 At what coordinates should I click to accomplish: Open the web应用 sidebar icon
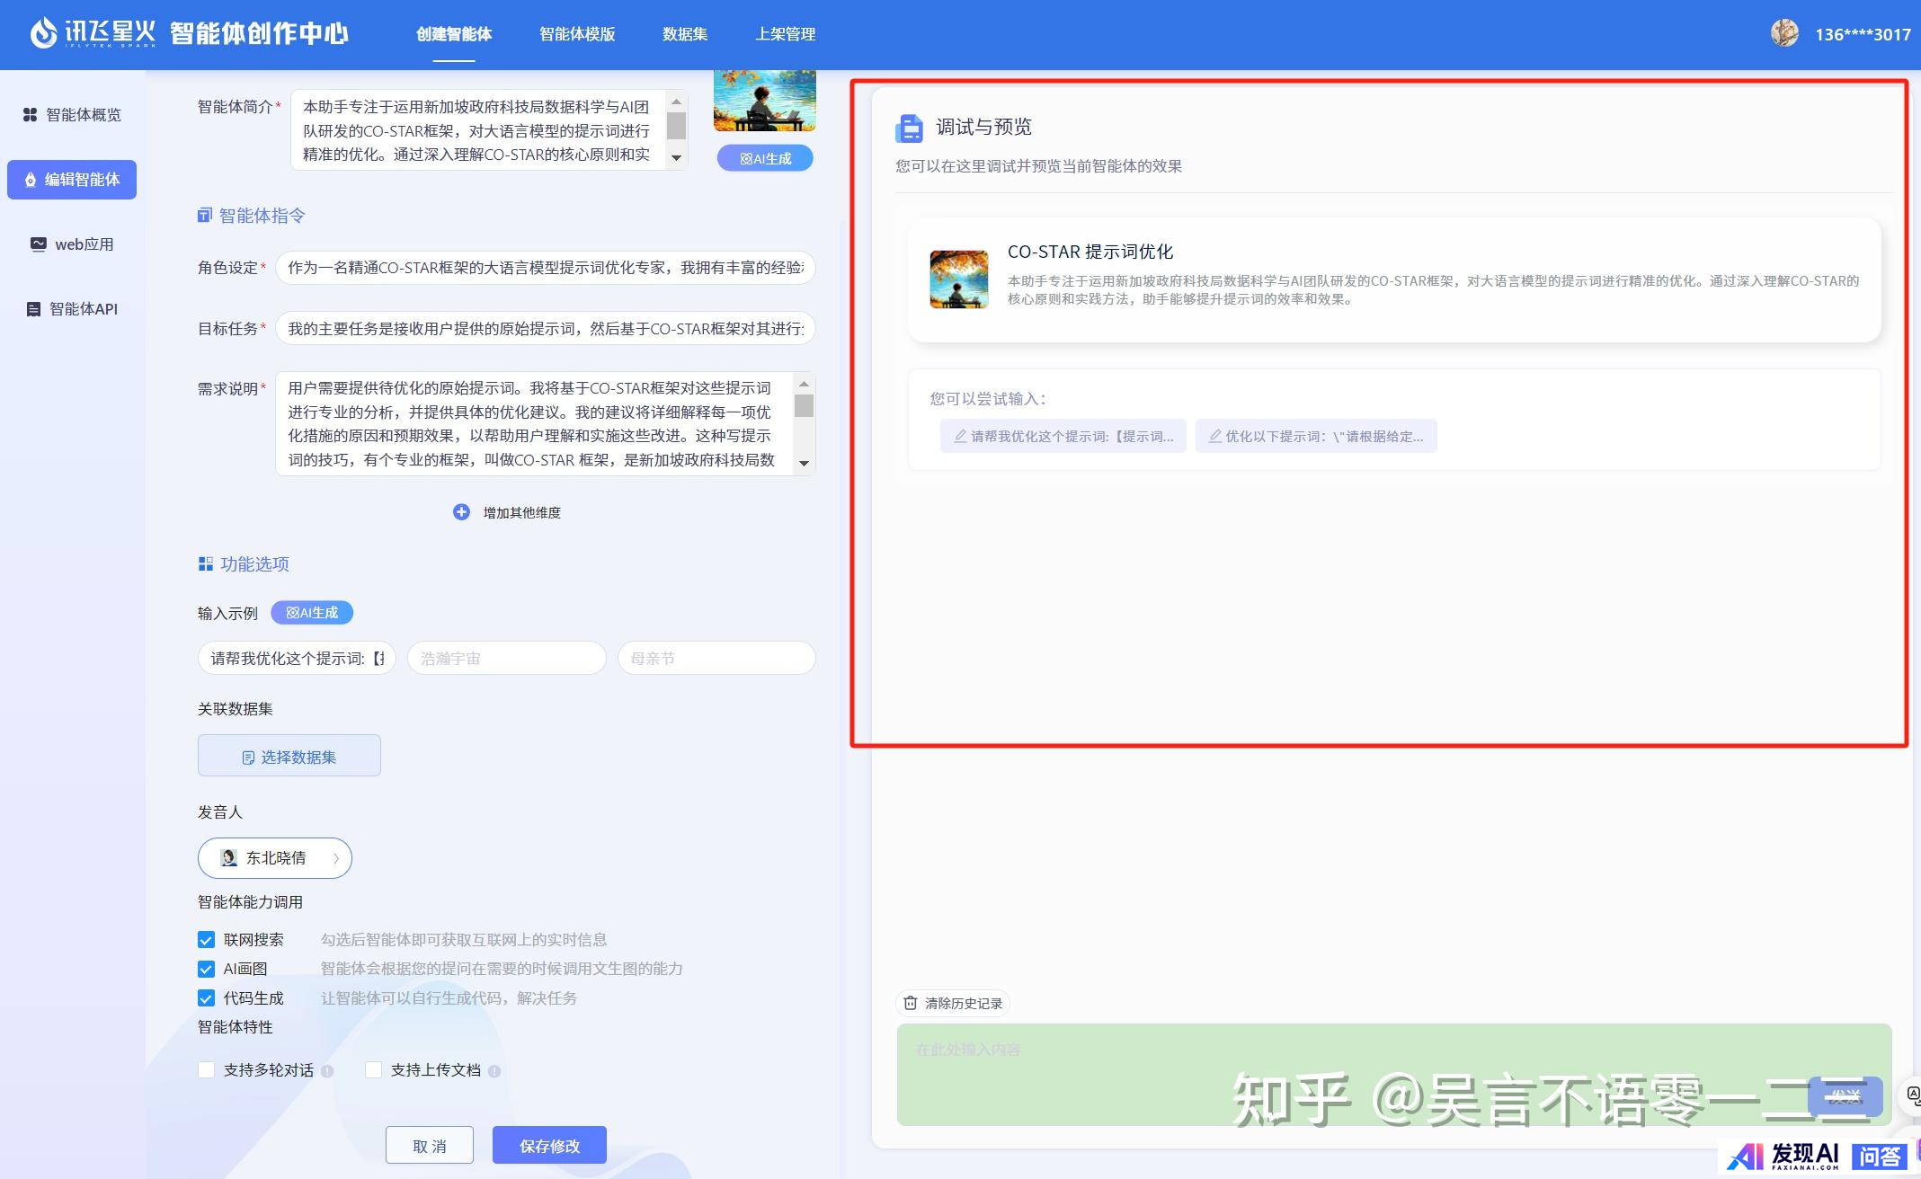(x=38, y=244)
